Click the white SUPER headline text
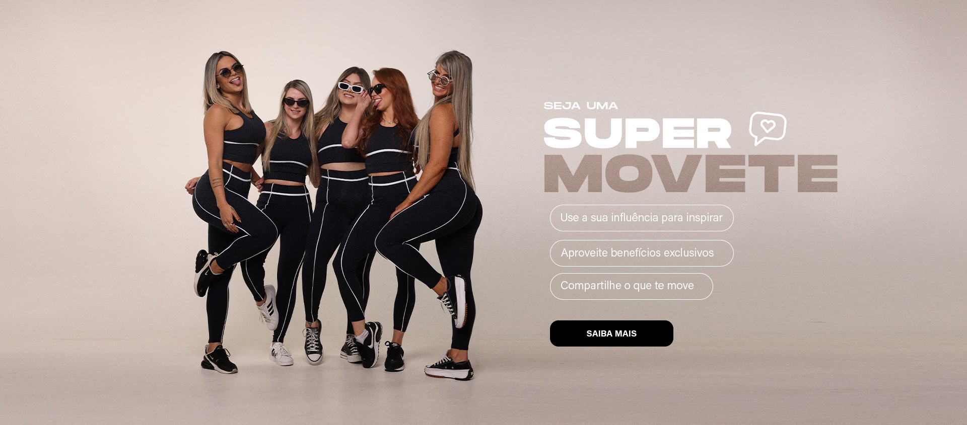This screenshot has height=425, width=967. (x=637, y=133)
